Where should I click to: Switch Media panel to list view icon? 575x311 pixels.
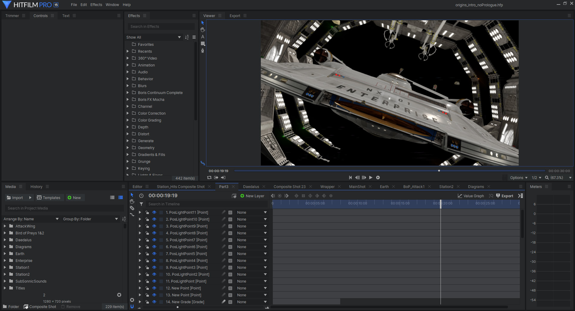point(112,198)
